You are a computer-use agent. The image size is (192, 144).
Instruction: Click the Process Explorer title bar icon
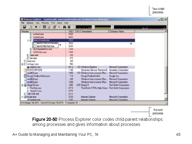pos(22,19)
